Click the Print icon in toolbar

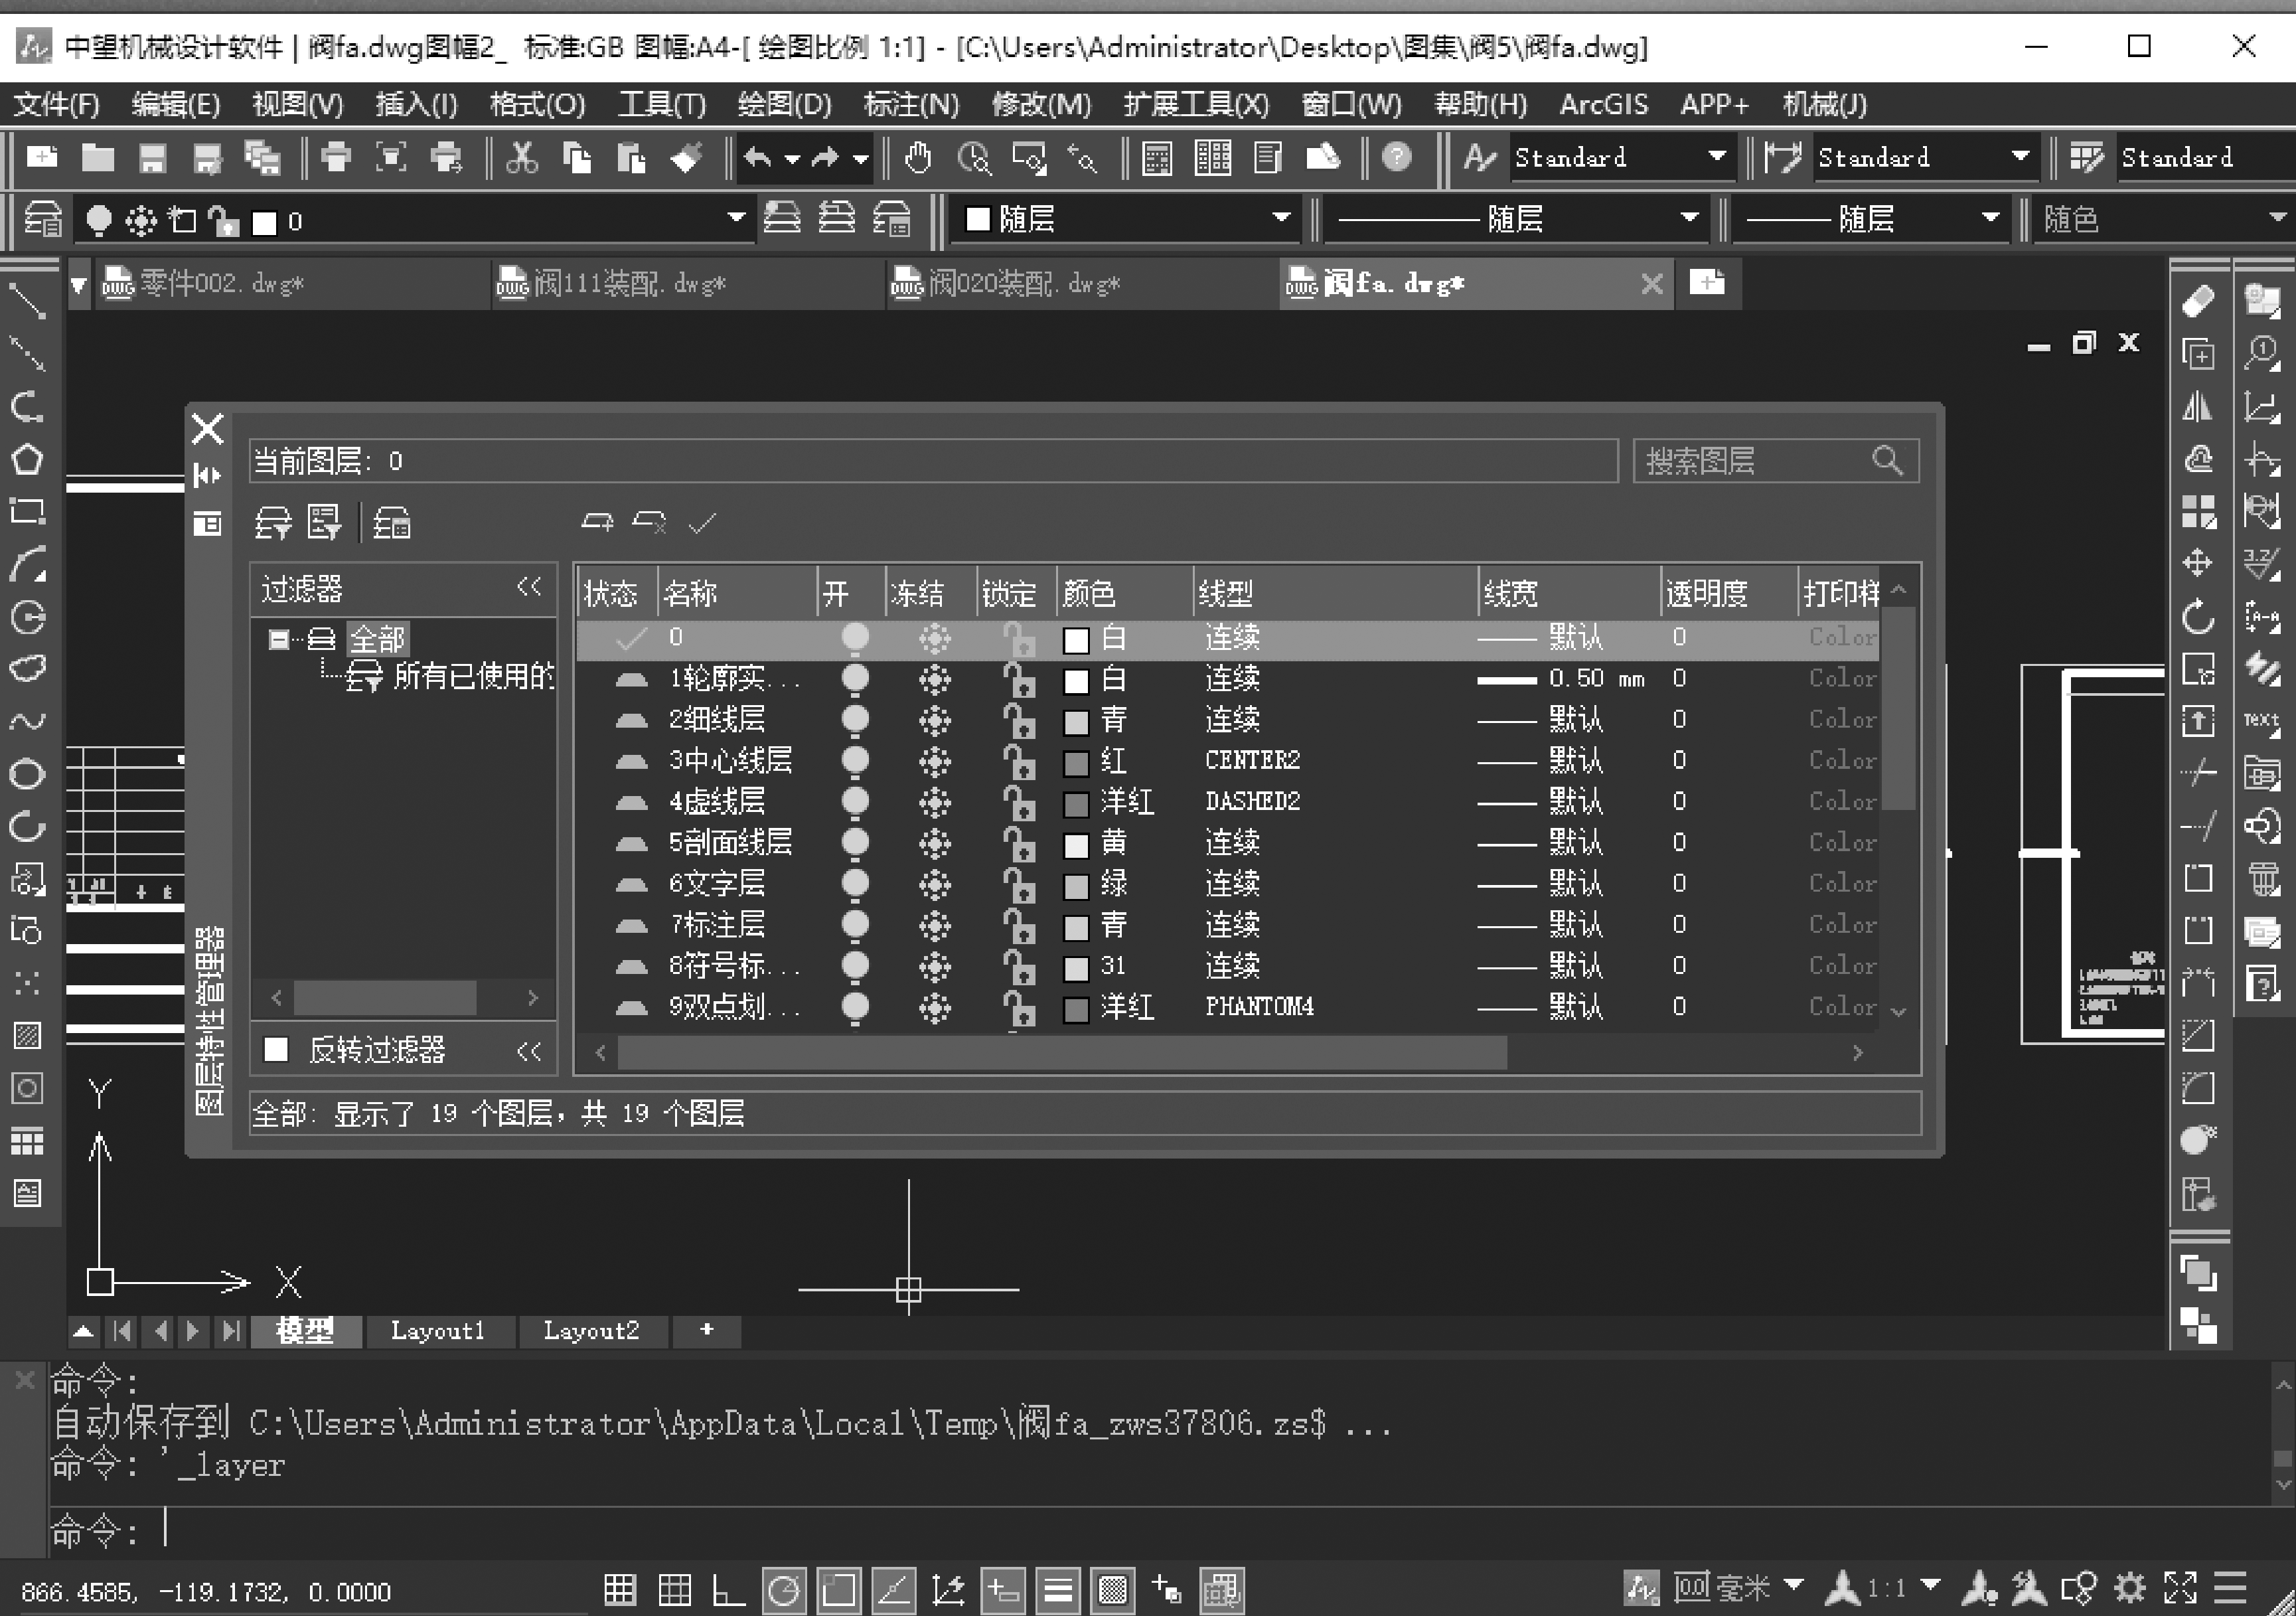click(336, 158)
